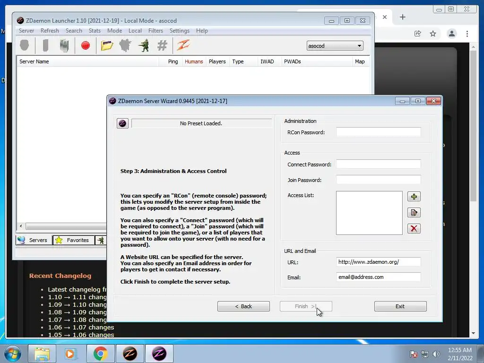The image size is (484, 363).
Task: Click browser page vertical scrollbar thumb
Action: pyautogui.click(x=473, y=127)
